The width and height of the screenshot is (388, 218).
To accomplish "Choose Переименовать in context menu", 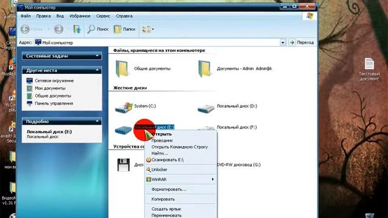I will pos(181,216).
